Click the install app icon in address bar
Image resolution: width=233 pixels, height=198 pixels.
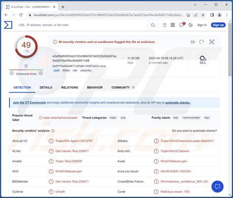tap(188, 15)
